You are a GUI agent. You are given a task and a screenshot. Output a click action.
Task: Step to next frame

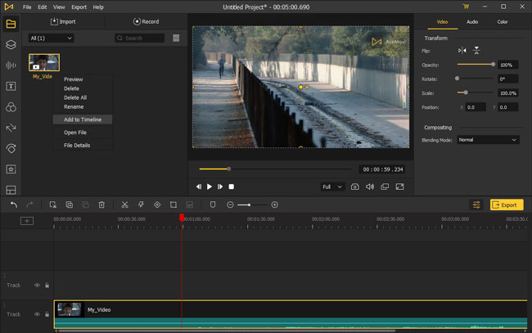pyautogui.click(x=220, y=187)
